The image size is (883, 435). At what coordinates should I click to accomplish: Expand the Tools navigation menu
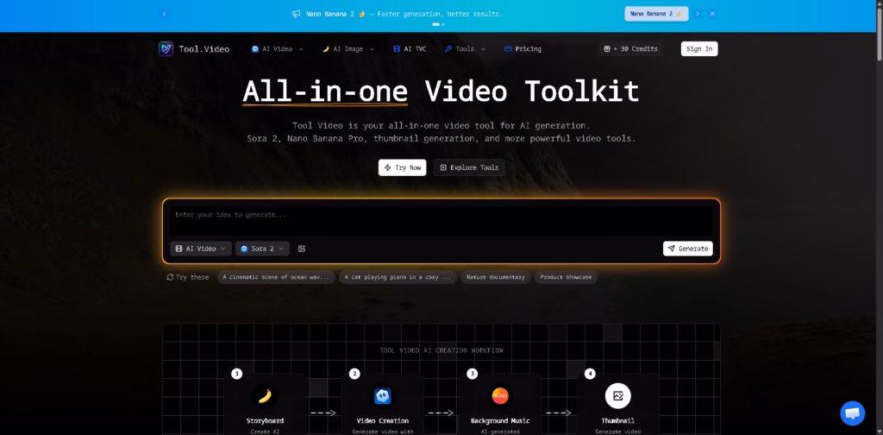pyautogui.click(x=465, y=49)
